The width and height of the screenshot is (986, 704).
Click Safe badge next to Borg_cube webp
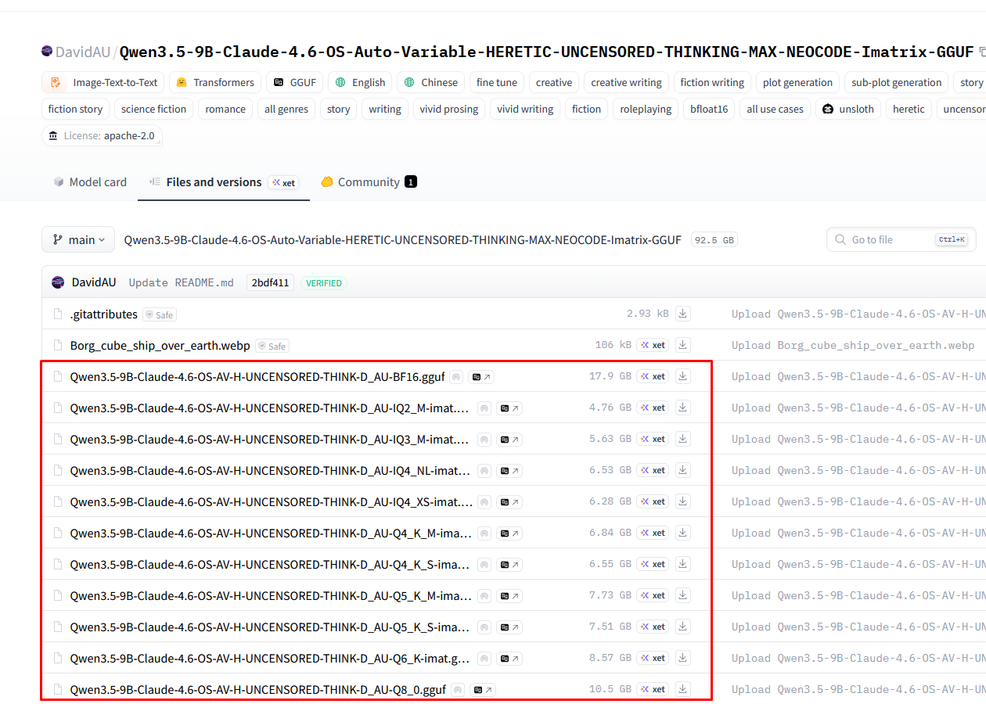pos(272,346)
